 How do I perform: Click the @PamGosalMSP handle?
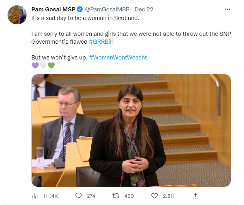coord(107,9)
